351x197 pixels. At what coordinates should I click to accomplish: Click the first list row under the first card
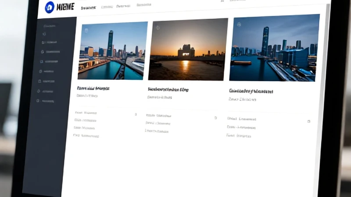click(x=86, y=113)
